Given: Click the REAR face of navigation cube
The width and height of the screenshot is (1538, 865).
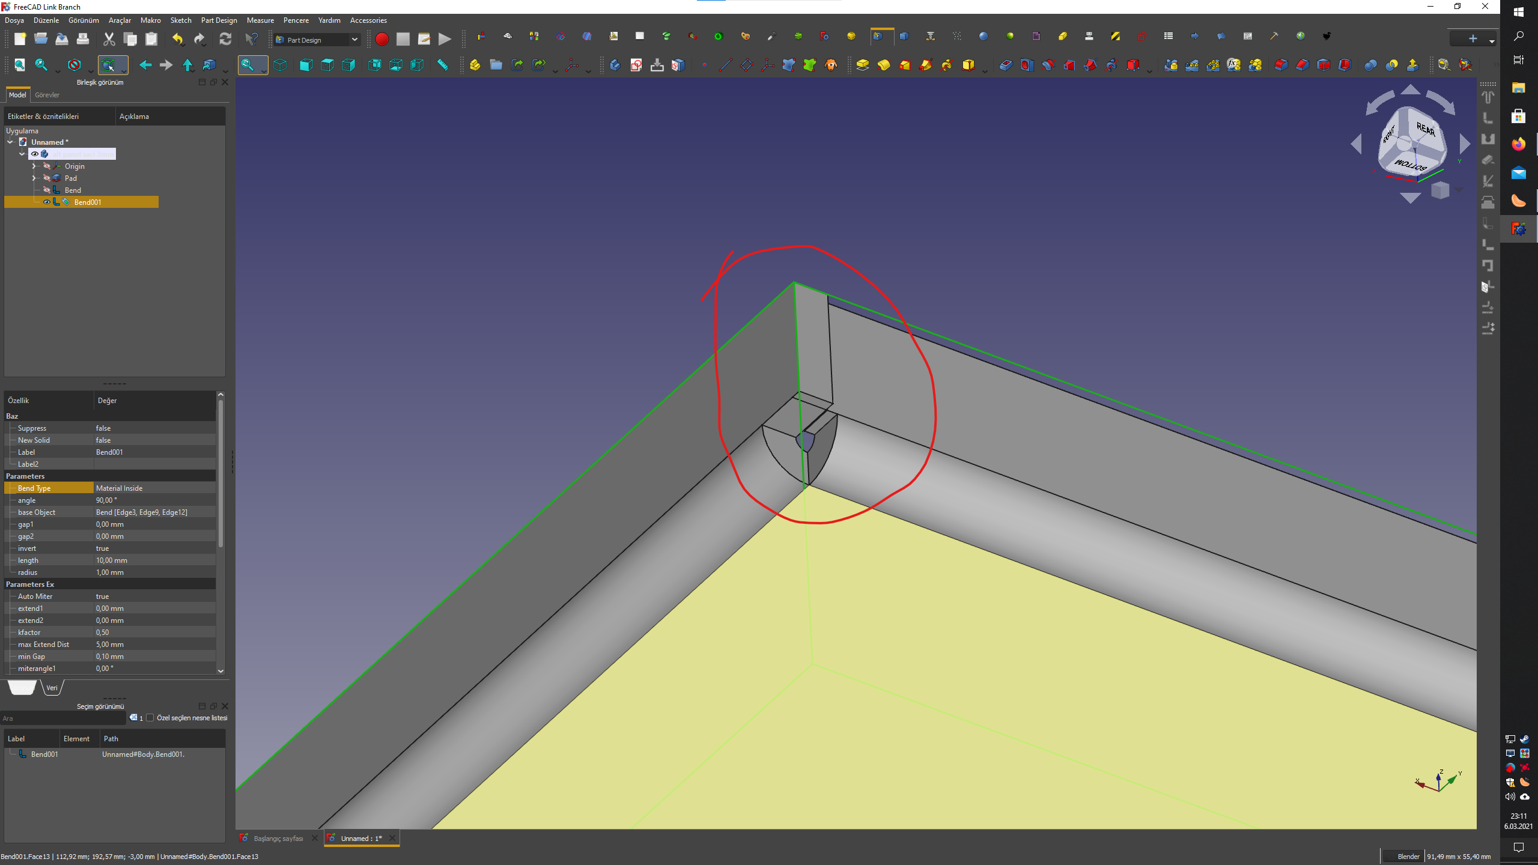Looking at the screenshot, I should (1425, 129).
